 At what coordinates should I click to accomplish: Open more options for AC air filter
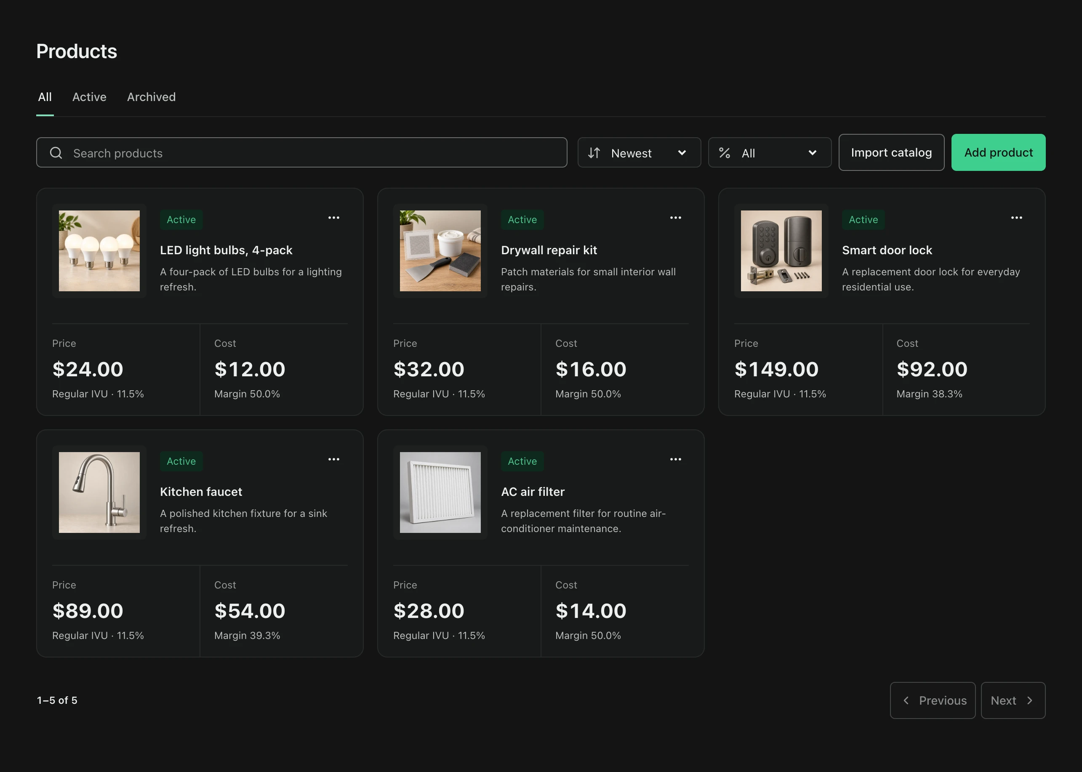coord(676,459)
